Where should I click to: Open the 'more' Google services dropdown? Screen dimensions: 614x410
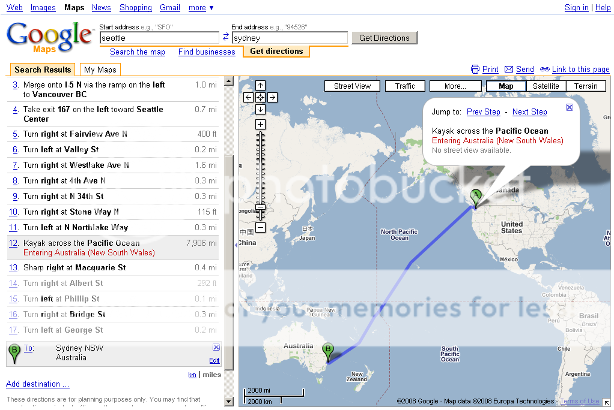(201, 8)
